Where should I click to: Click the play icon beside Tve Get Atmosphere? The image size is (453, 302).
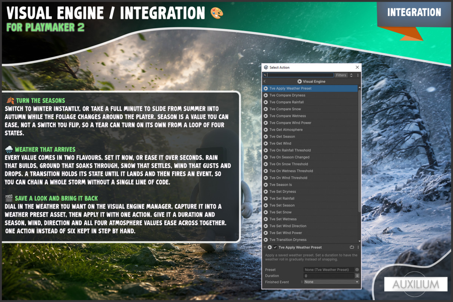(x=266, y=129)
